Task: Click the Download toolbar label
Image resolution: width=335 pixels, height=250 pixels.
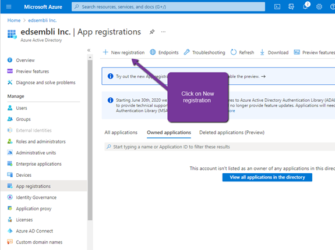Action: pos(278,52)
